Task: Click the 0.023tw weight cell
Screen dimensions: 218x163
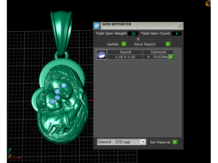Action: coord(161,57)
